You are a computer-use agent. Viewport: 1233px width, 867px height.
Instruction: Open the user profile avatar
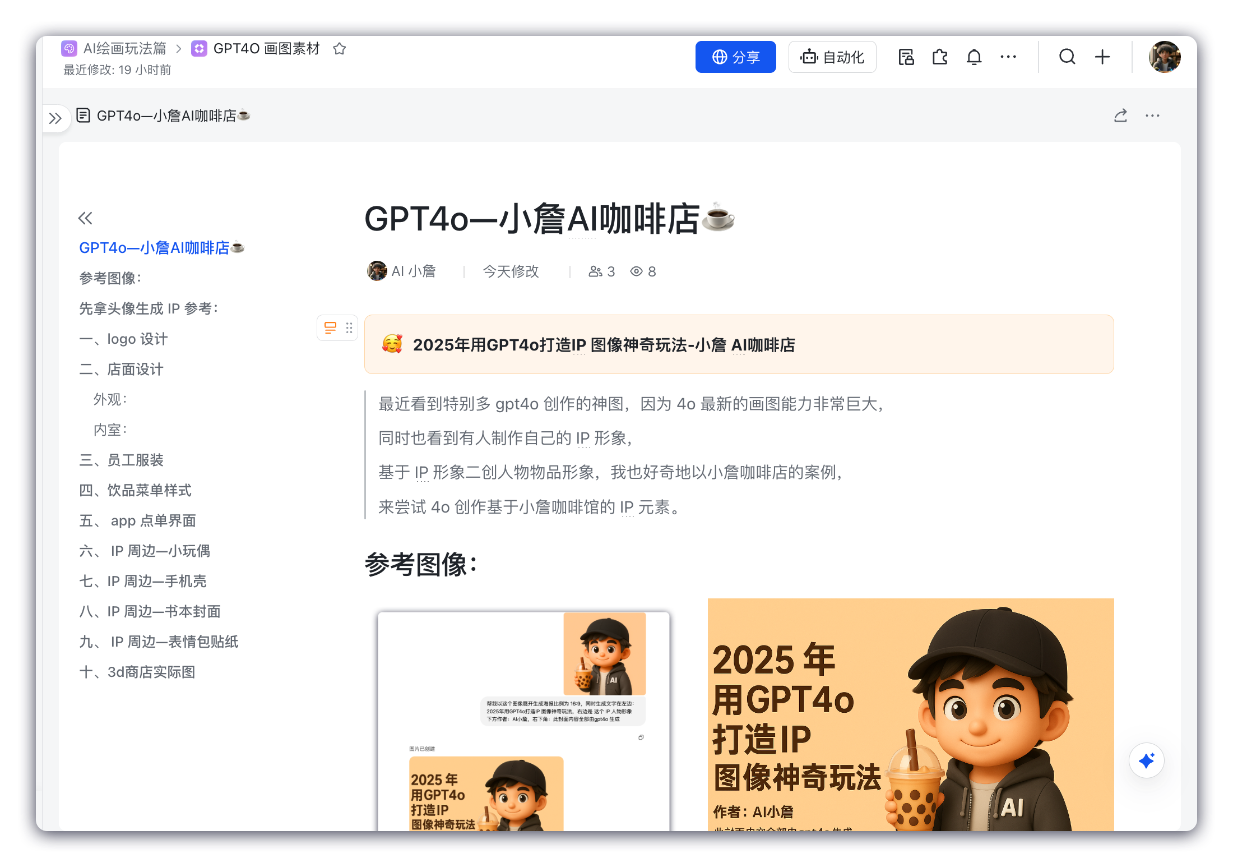[x=1164, y=57]
